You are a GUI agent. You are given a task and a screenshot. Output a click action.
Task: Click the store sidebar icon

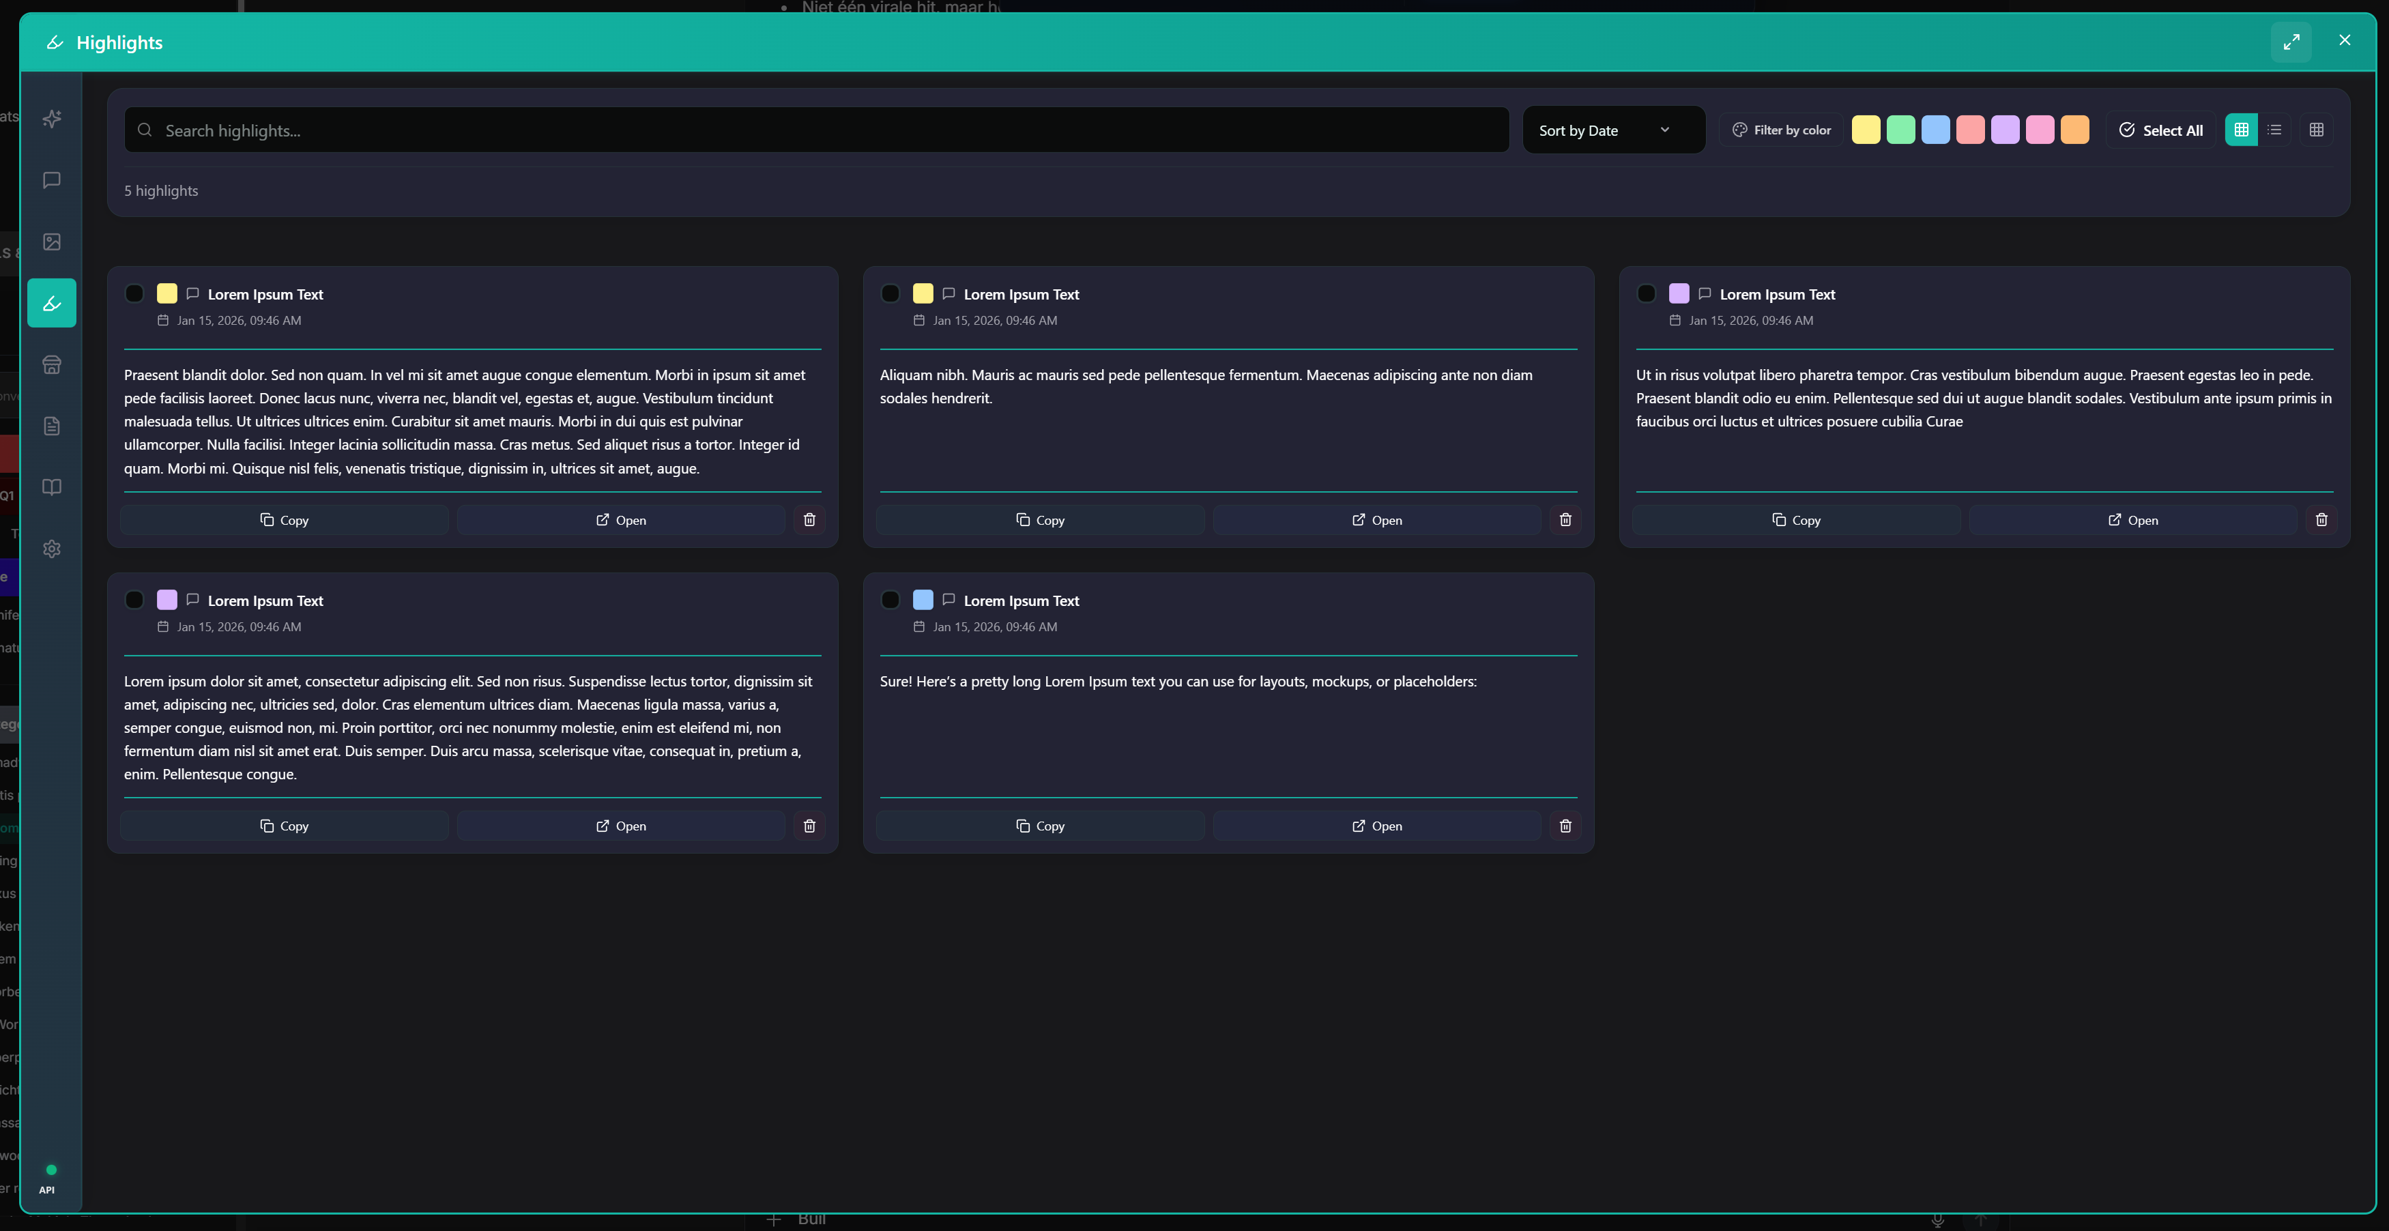[52, 364]
